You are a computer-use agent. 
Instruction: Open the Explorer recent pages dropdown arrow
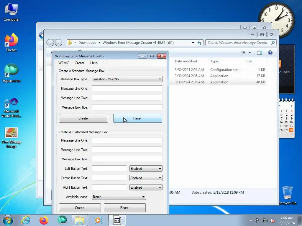(64, 43)
